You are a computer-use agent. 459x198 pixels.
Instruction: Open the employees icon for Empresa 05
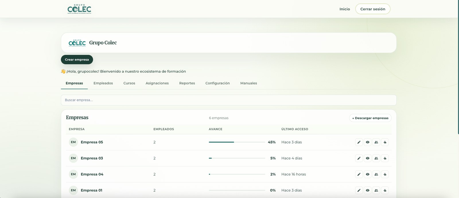[x=376, y=142]
